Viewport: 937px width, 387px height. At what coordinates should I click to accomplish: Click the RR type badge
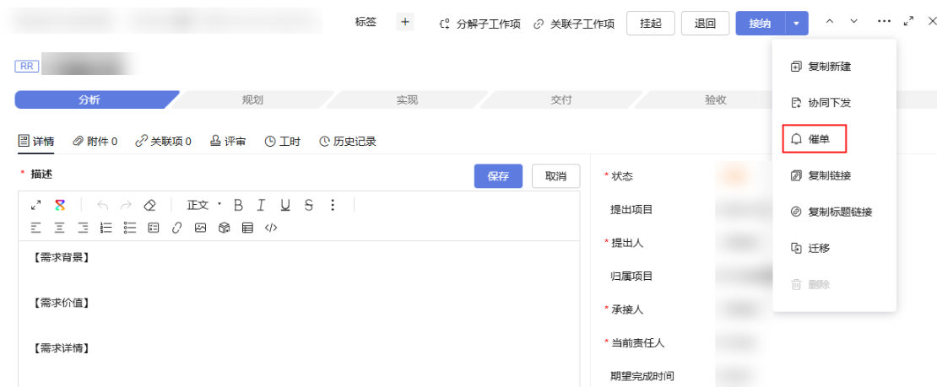(27, 67)
